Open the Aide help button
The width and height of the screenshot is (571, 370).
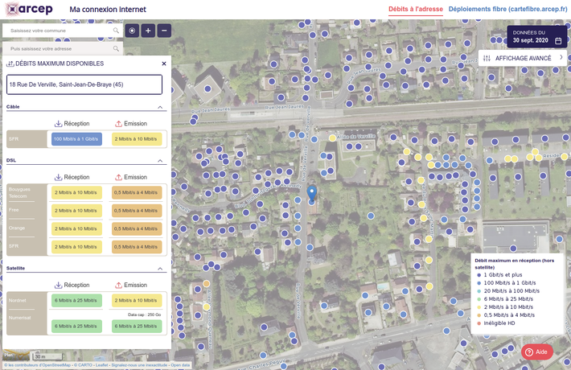[536, 351]
